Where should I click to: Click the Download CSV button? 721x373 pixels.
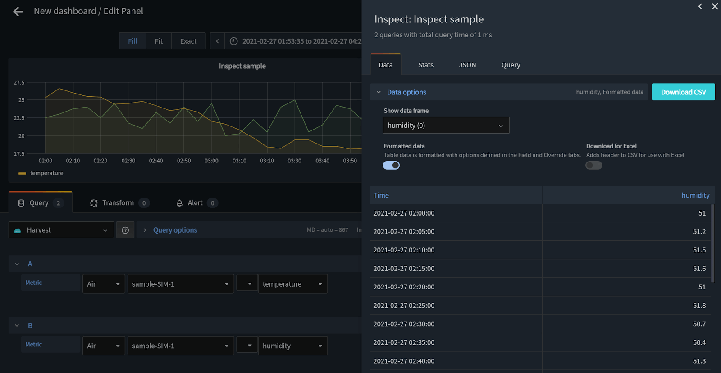click(x=683, y=92)
